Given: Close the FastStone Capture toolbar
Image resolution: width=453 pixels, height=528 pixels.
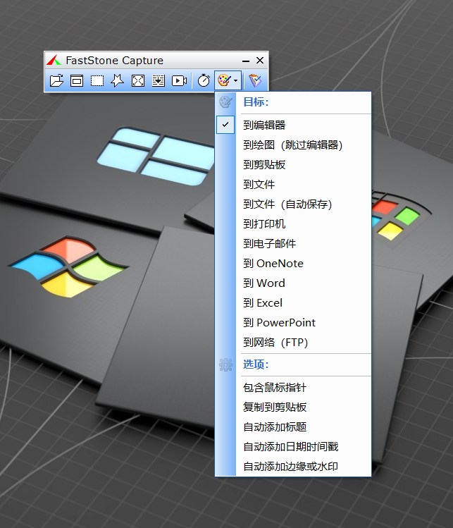Looking at the screenshot, I should tap(260, 61).
